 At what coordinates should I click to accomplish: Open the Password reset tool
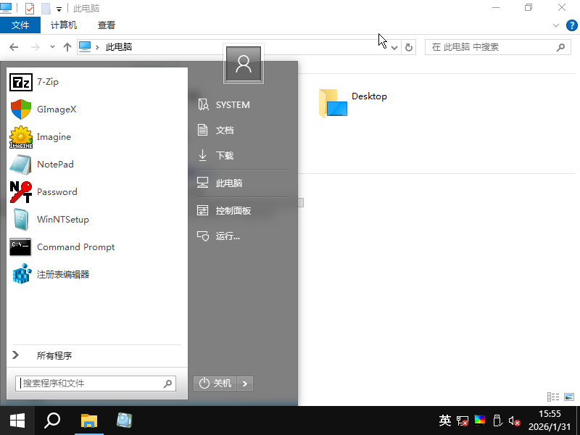click(57, 192)
